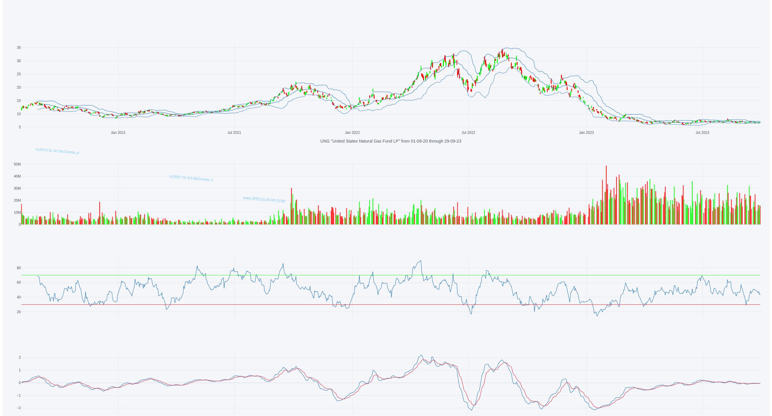
Task: Click the Jul 2023 x-axis label
Action: click(x=702, y=133)
